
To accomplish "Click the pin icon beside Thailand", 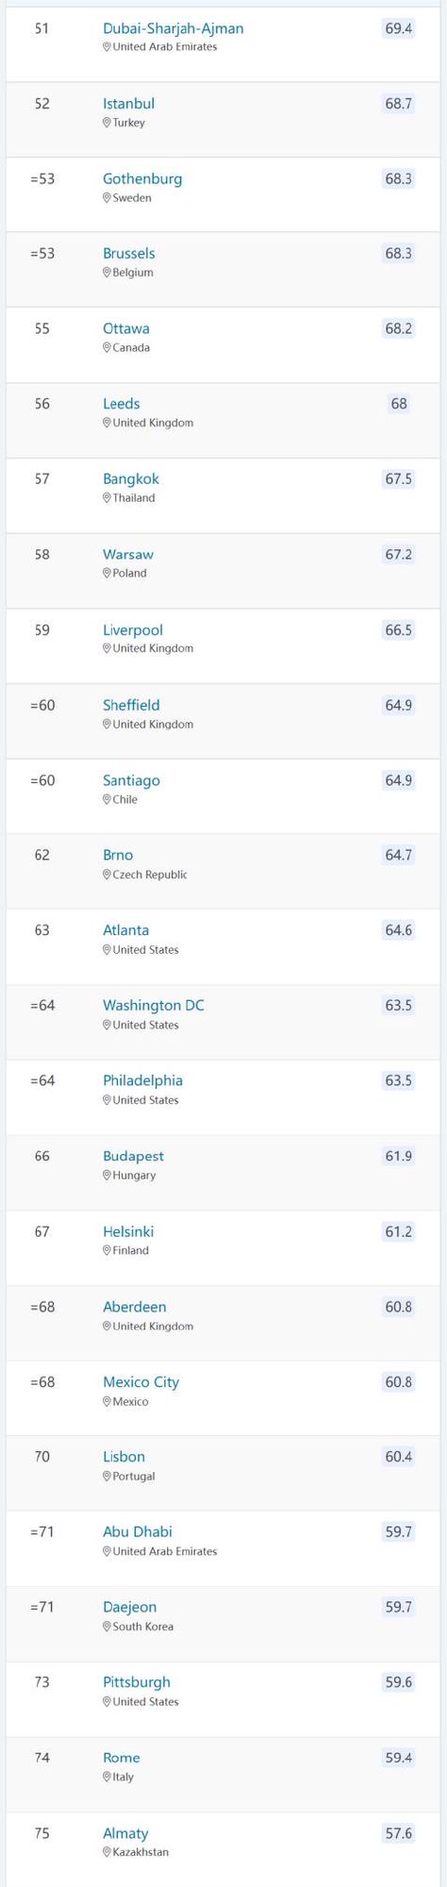I will pos(107,498).
